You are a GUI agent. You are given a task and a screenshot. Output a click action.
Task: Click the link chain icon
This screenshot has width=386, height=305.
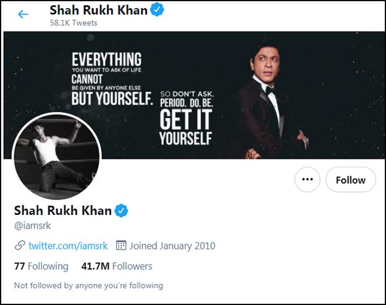point(20,246)
